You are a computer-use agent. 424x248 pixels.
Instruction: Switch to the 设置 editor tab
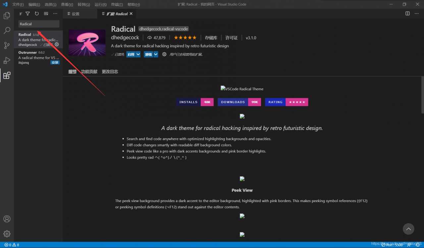click(80, 14)
